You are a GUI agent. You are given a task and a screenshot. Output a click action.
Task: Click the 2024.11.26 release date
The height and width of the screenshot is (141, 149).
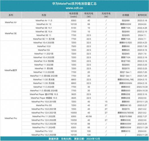click(x=142, y=135)
